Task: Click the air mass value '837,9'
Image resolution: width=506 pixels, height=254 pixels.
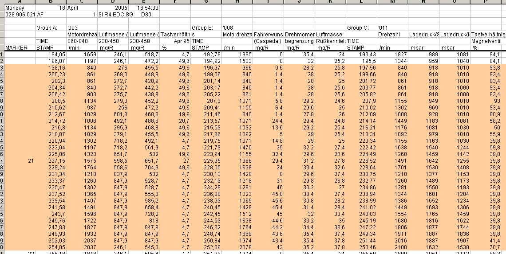Action: point(113,174)
